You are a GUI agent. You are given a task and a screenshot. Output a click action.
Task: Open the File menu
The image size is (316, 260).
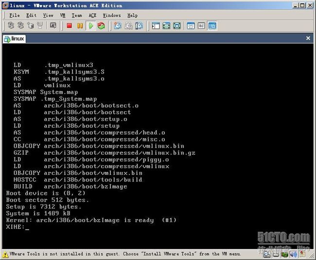click(x=15, y=15)
